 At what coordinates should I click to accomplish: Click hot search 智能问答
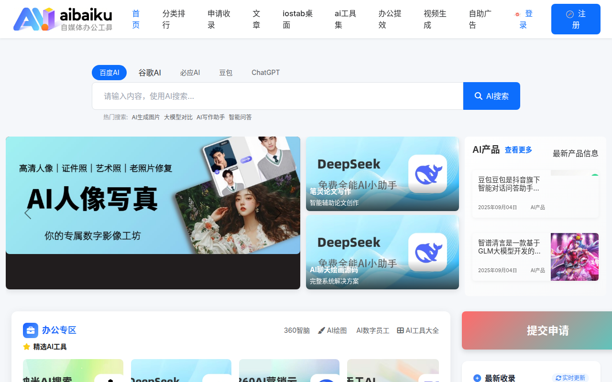(x=240, y=117)
